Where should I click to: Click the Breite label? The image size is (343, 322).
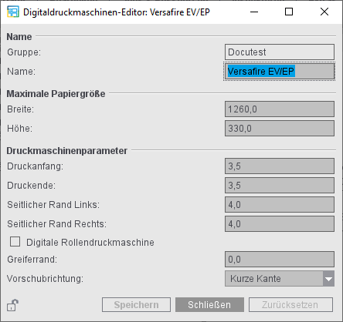(x=21, y=109)
